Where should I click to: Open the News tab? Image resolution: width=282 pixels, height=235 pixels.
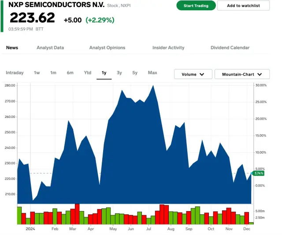(x=12, y=48)
